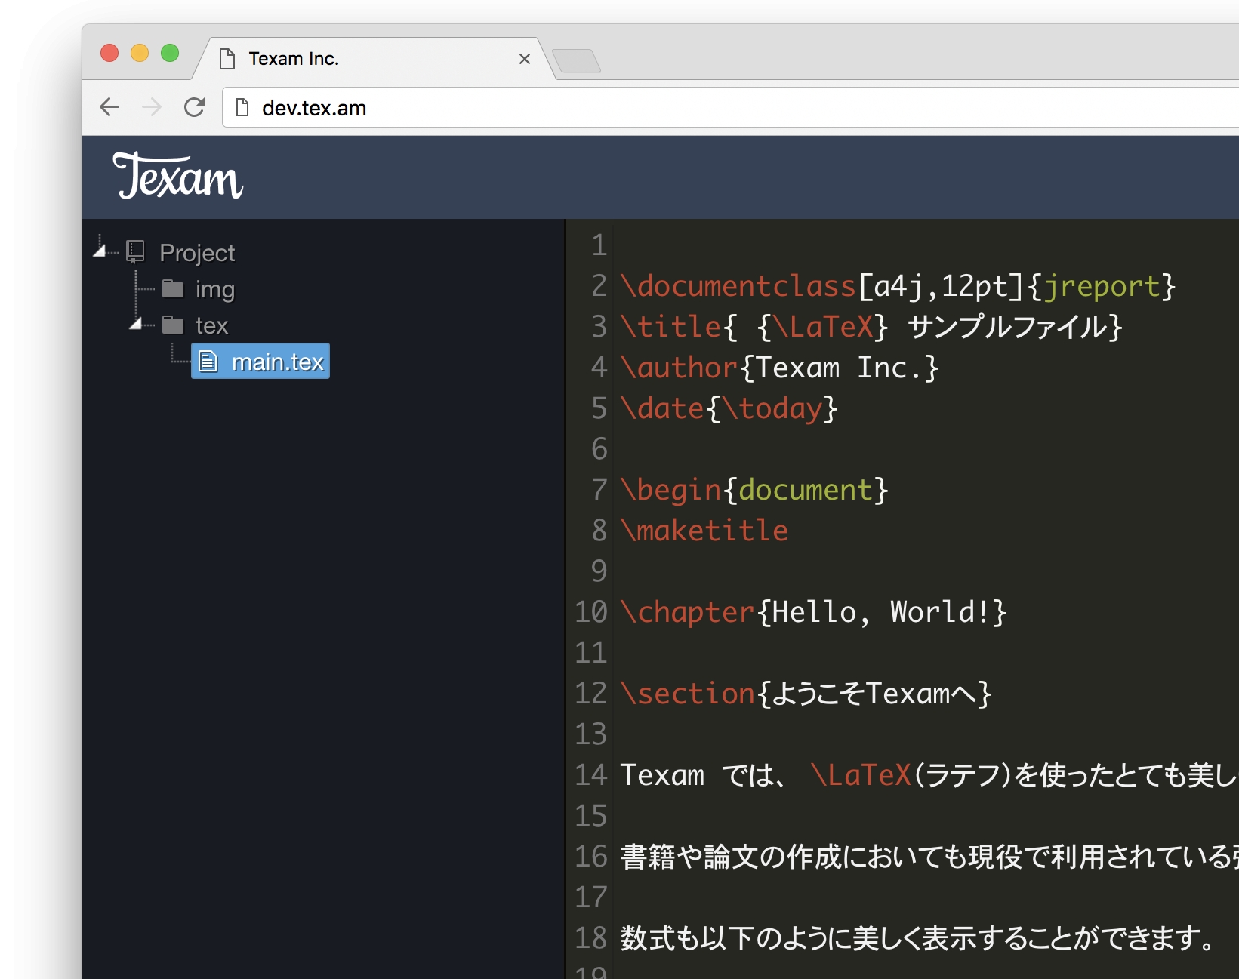Click the \title command on line 3
Image resolution: width=1239 pixels, height=979 pixels.
(671, 327)
